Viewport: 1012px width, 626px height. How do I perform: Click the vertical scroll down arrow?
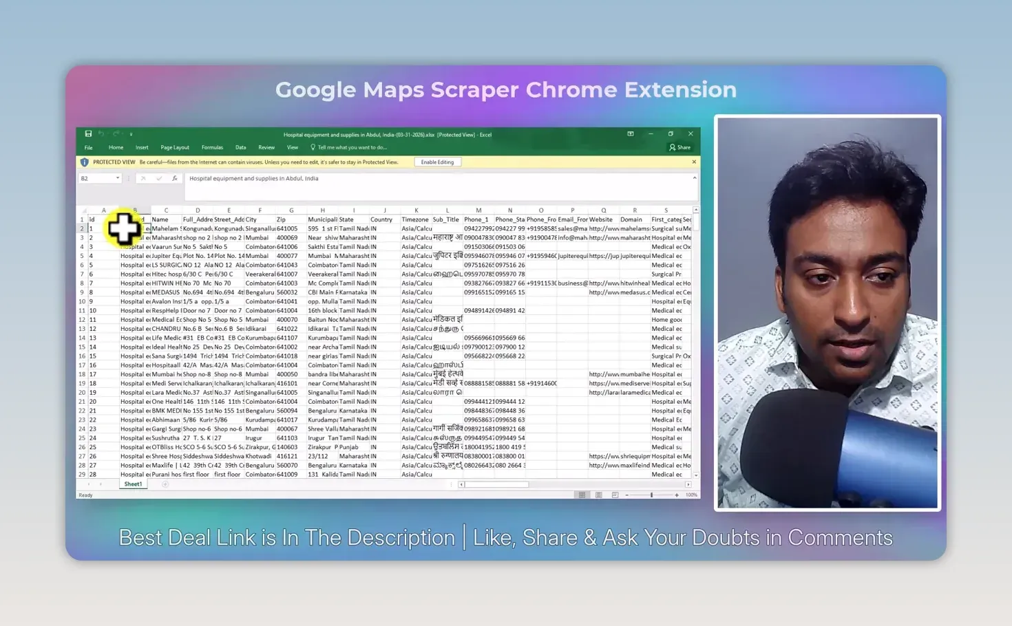point(696,475)
